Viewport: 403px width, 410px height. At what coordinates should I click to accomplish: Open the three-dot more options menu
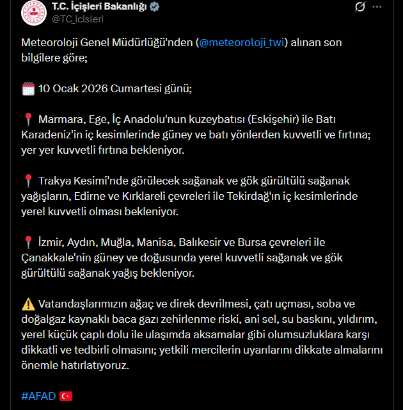(377, 7)
